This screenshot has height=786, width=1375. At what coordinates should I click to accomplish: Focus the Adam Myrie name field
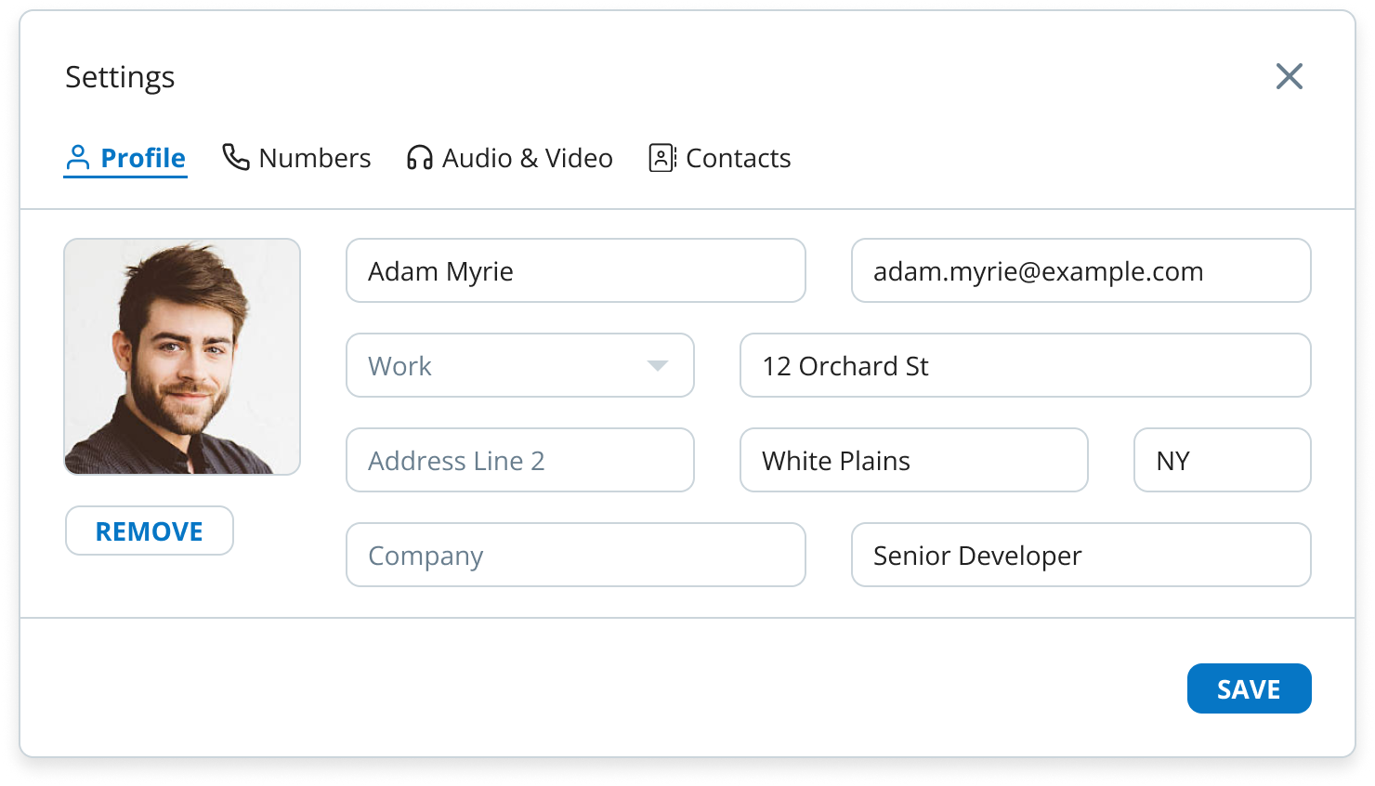pyautogui.click(x=575, y=271)
